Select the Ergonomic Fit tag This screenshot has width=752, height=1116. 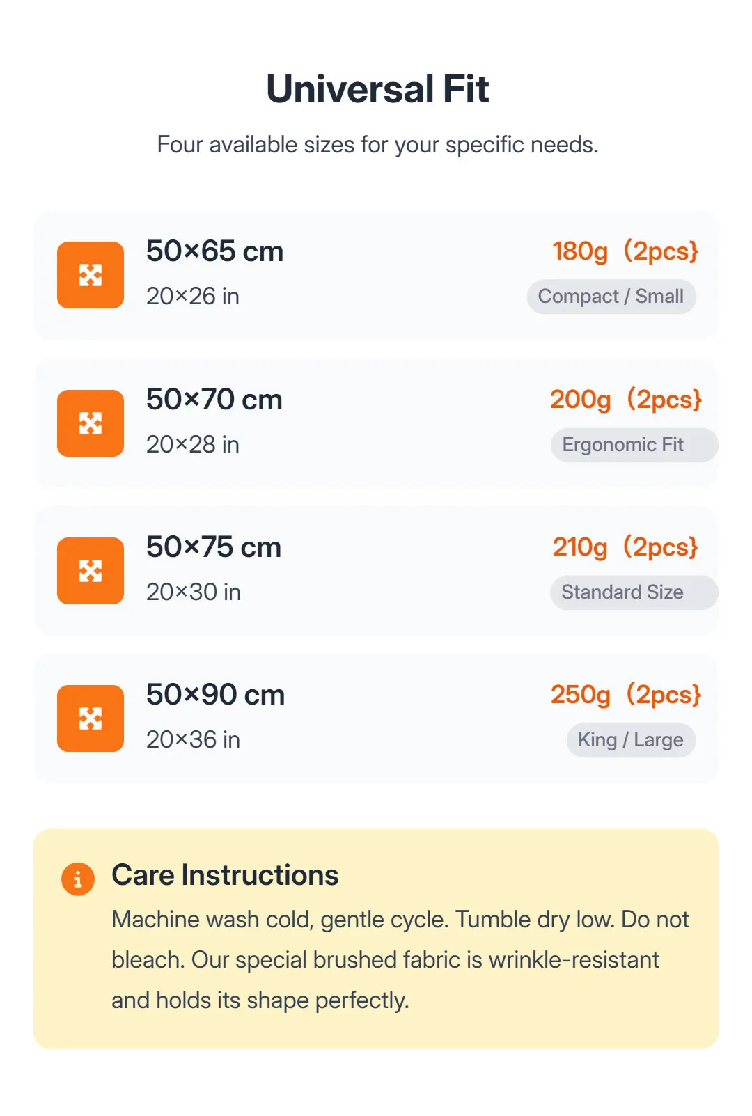tap(634, 445)
